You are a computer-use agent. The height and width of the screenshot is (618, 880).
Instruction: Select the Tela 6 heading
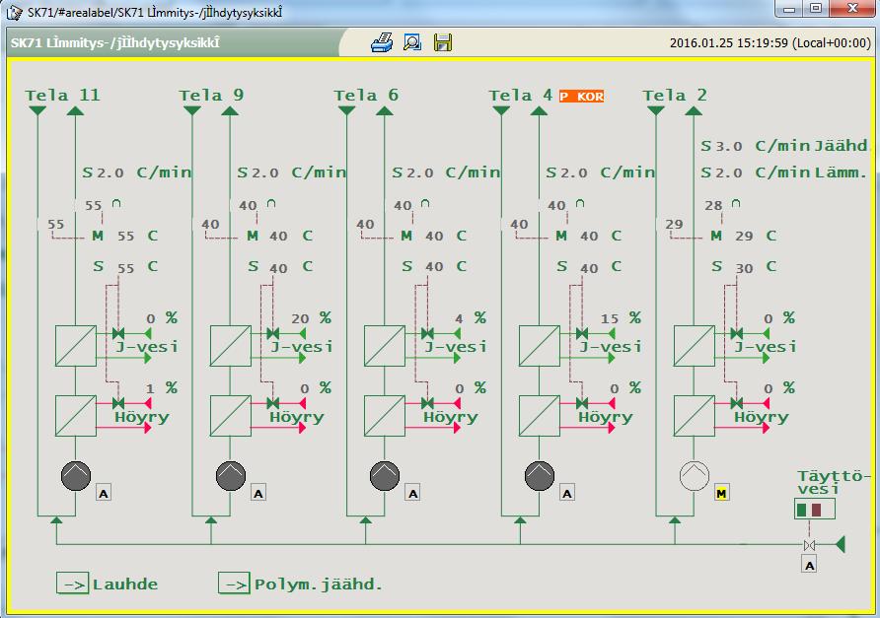[366, 95]
